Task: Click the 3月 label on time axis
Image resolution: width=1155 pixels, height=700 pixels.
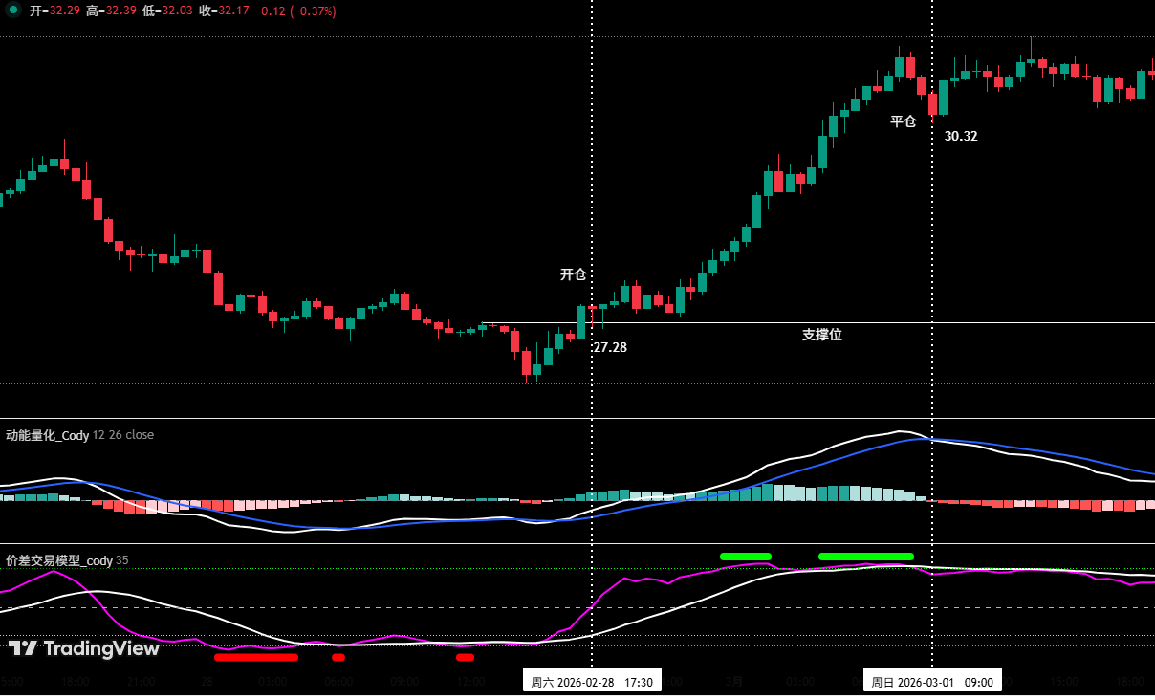Action: (x=733, y=682)
